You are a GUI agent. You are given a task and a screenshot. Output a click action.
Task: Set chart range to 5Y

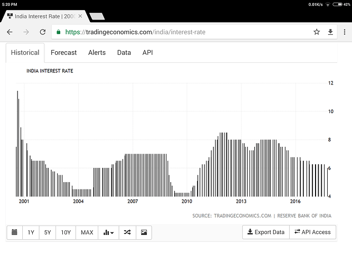(x=48, y=232)
